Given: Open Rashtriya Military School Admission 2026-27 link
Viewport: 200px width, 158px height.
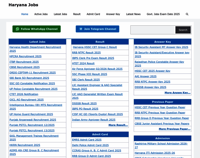Looking at the screenshot, I should coord(161,146).
